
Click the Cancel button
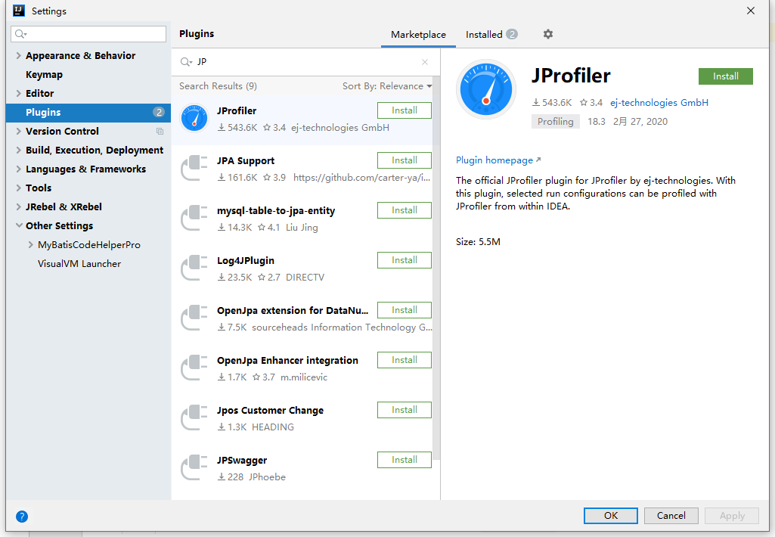(671, 515)
